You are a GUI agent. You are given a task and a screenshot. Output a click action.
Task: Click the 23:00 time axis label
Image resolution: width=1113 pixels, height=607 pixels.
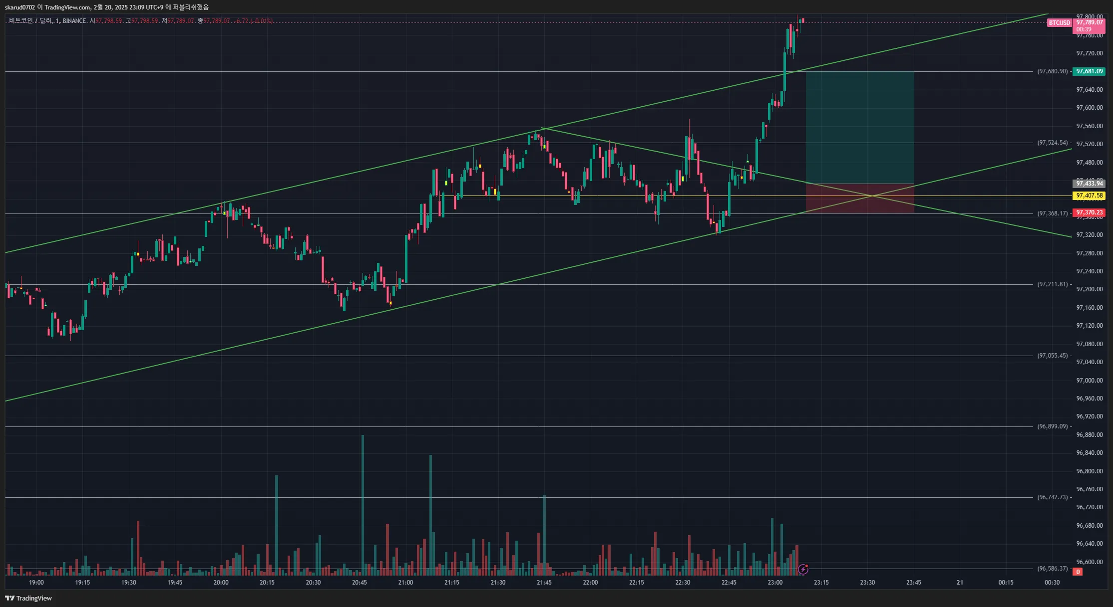(775, 583)
